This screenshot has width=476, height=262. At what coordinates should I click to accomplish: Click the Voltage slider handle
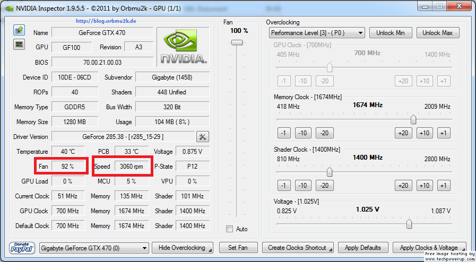click(409, 224)
